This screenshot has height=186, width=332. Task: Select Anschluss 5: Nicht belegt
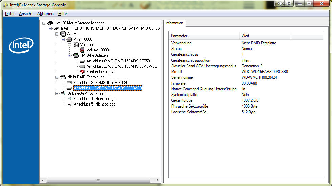point(94,104)
